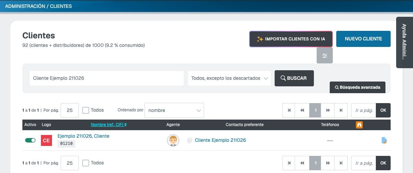Click ADMINISTRACIÓN / CLIENTES breadcrumb

coord(39,6)
